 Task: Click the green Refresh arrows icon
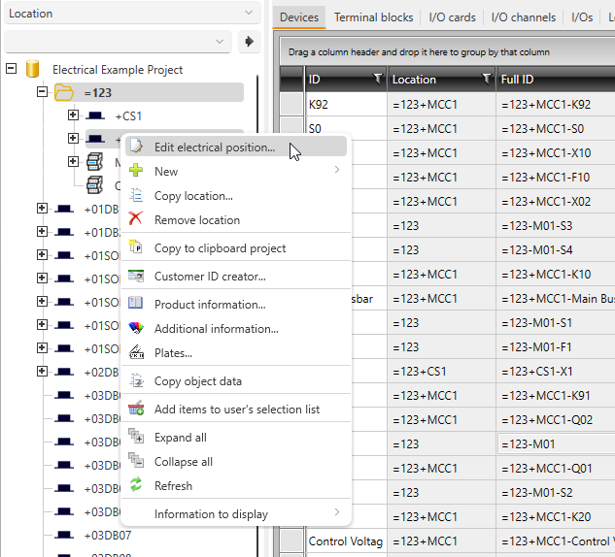click(x=136, y=486)
